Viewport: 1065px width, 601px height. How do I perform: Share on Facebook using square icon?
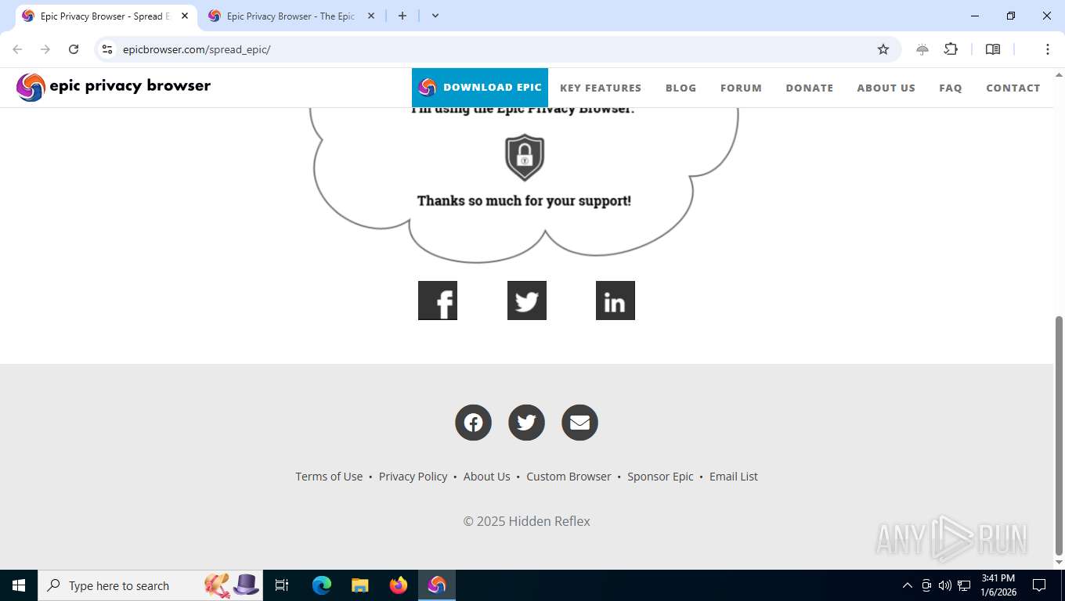point(438,300)
